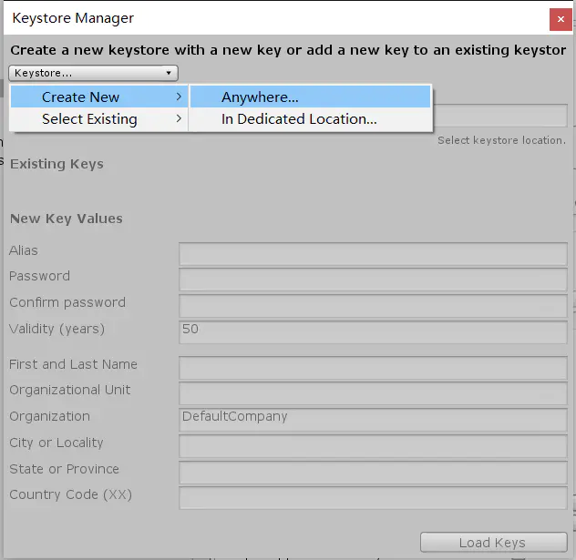Select the Select Existing menu entry
The image size is (576, 560).
pos(99,119)
